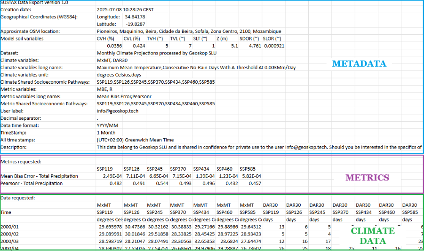Click the blue METADATA section label
The image size is (424, 251).
[359, 64]
